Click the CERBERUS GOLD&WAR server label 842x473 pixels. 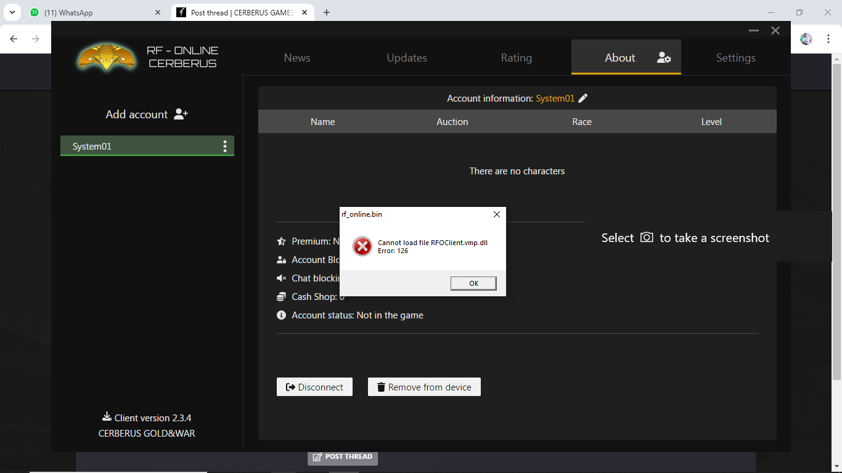tap(147, 433)
